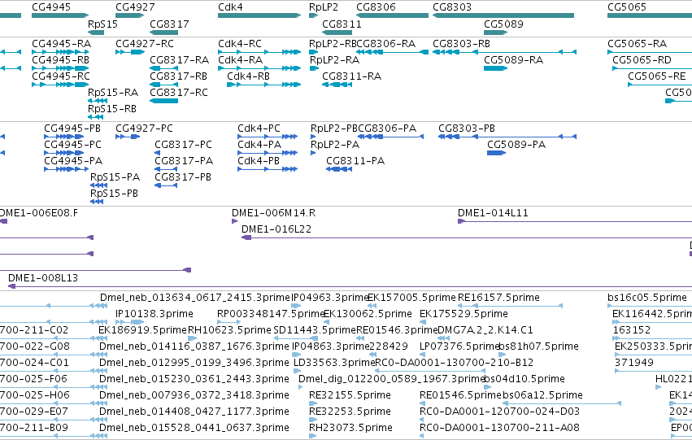Select the RpS15 gene feature

point(96,33)
